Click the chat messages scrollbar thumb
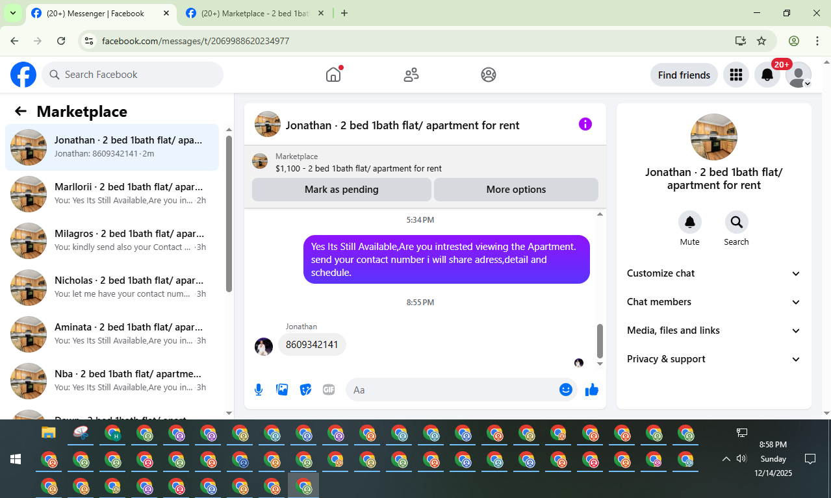The height and width of the screenshot is (498, 831). [x=600, y=341]
